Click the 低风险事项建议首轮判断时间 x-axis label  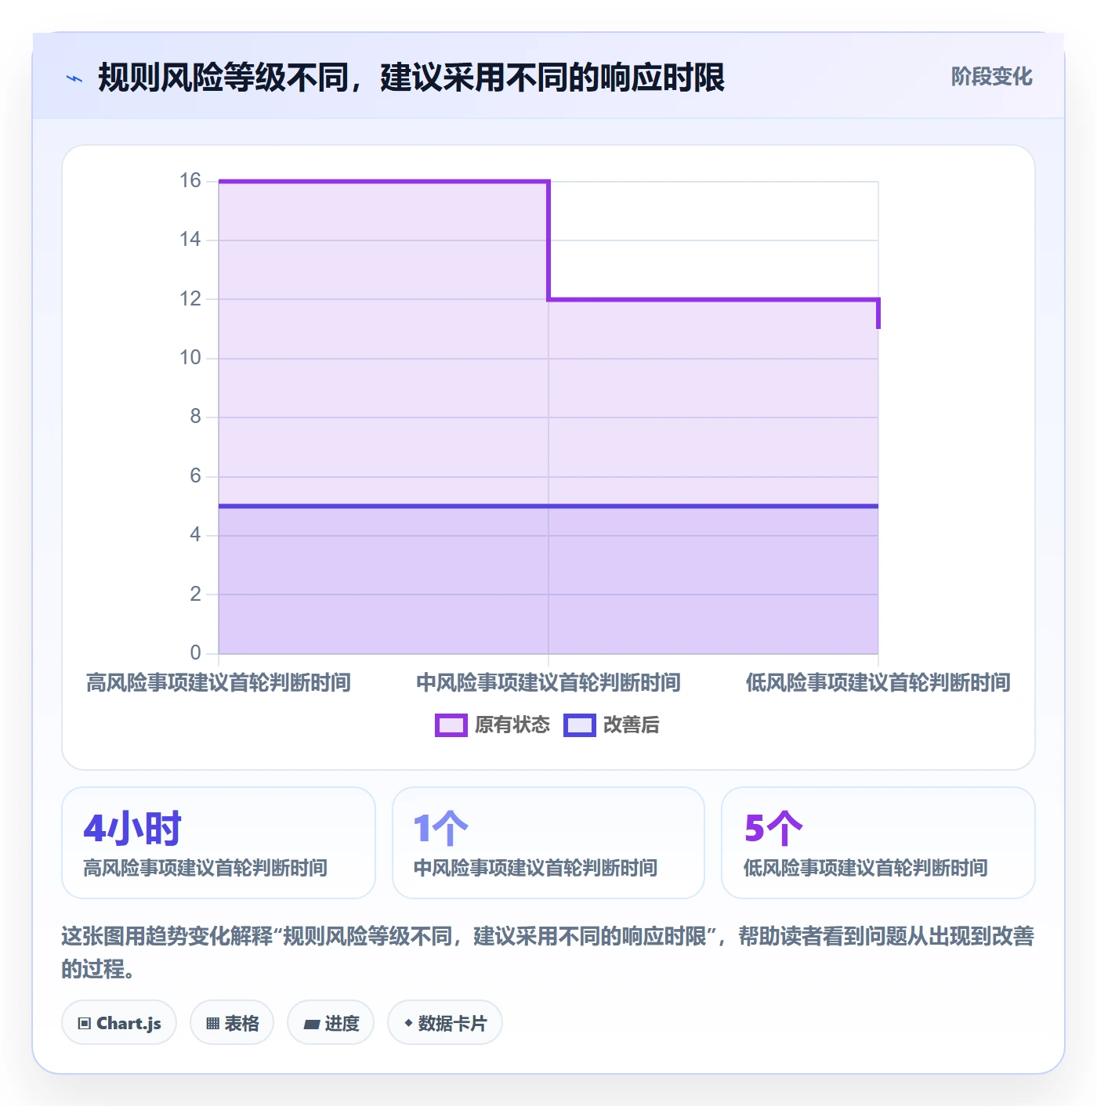(x=878, y=683)
